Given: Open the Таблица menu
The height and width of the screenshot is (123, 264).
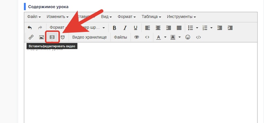Looking at the screenshot, I should (x=151, y=17).
